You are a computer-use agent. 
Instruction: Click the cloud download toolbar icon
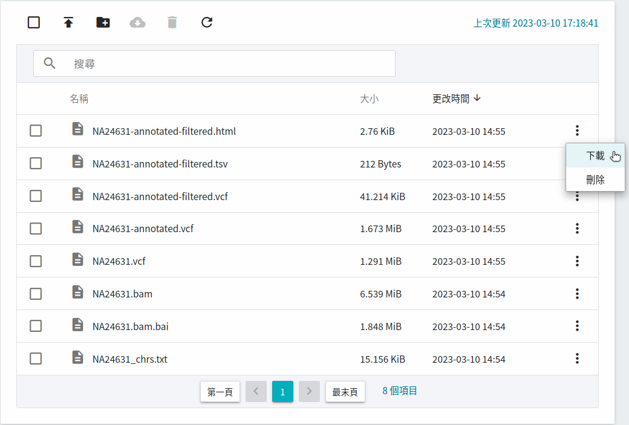pyautogui.click(x=138, y=22)
